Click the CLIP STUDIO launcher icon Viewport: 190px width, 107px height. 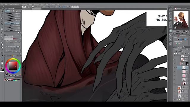(x=24, y=7)
